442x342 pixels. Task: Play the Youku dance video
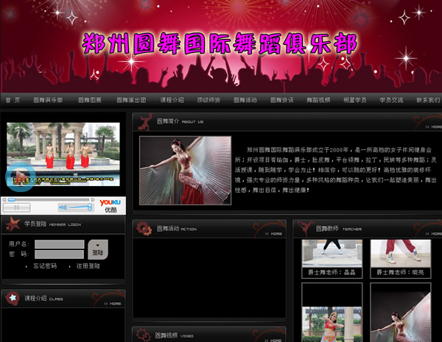point(21,177)
